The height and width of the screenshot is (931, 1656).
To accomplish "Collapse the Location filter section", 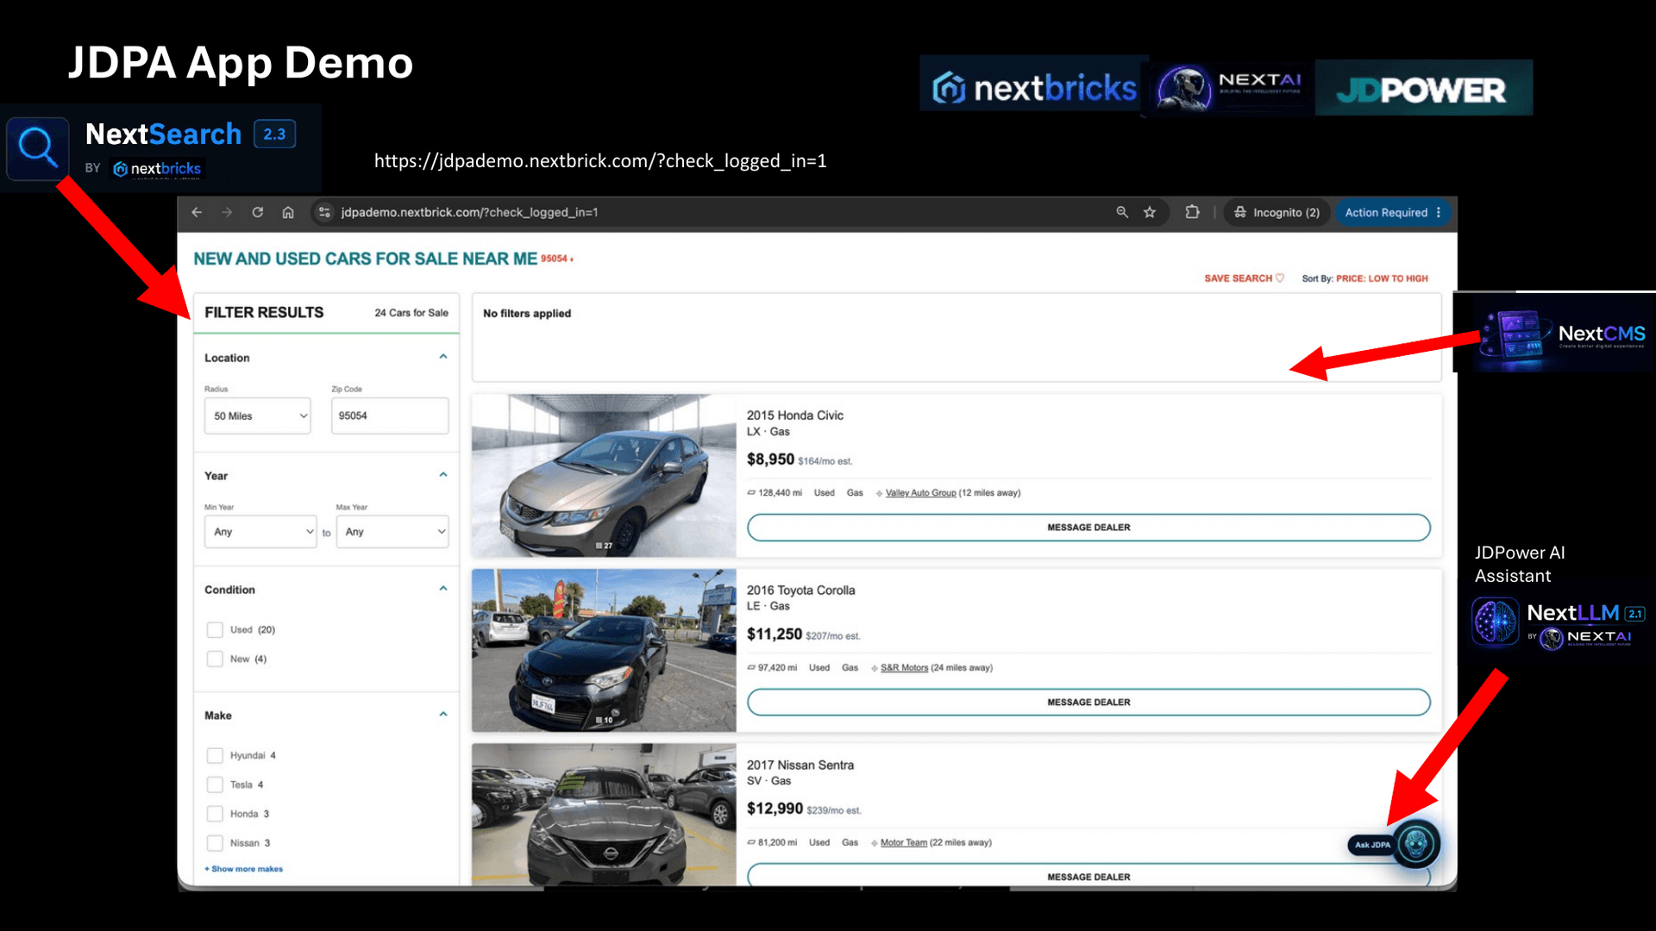I will (443, 357).
